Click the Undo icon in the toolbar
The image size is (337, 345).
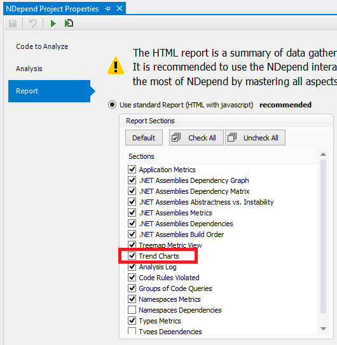click(x=33, y=24)
